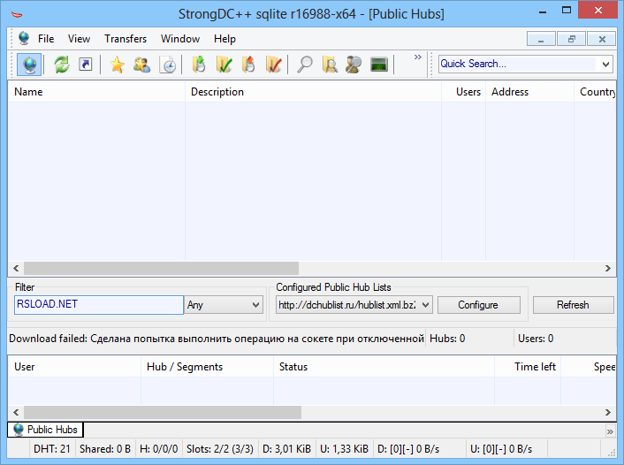The height and width of the screenshot is (465, 624).
Task: Sort hubs by Description column header
Action: coord(313,92)
